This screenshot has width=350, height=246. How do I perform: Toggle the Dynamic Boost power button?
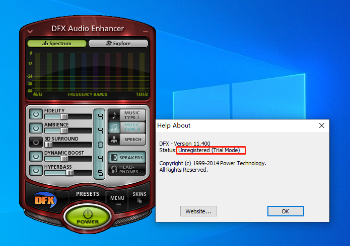coord(36,156)
